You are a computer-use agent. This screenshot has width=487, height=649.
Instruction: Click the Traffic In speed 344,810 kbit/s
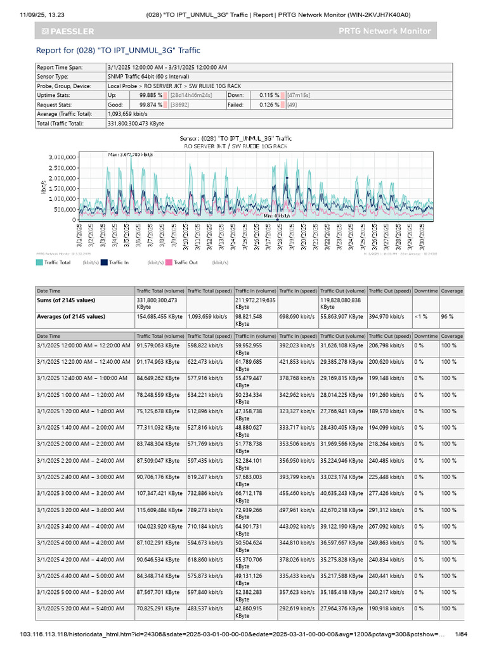point(297,543)
